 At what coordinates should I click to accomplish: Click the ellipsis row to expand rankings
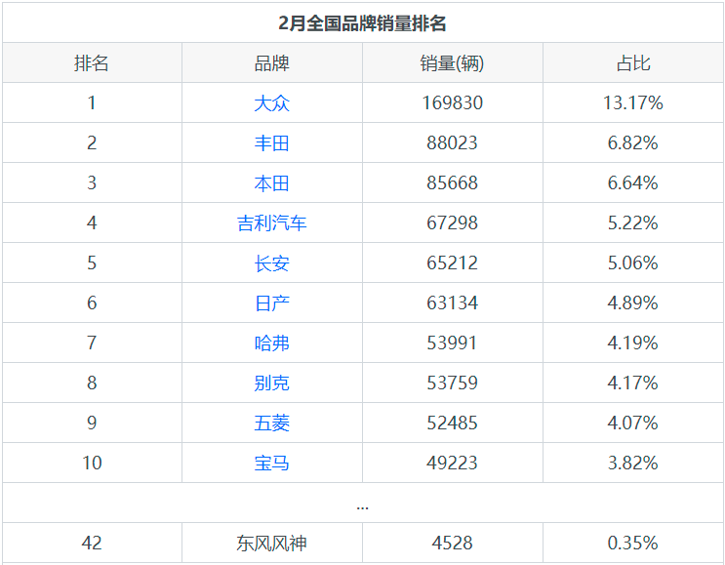(362, 504)
